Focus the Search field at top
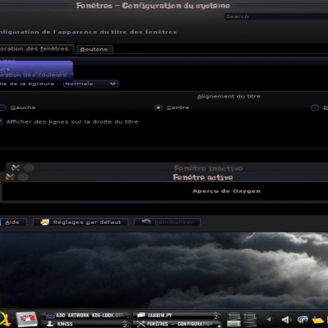This screenshot has height=328, width=328. tap(276, 16)
